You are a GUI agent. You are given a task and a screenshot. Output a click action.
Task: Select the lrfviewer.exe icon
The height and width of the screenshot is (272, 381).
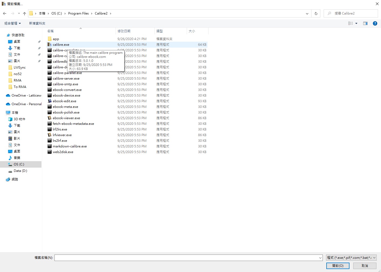coord(50,135)
